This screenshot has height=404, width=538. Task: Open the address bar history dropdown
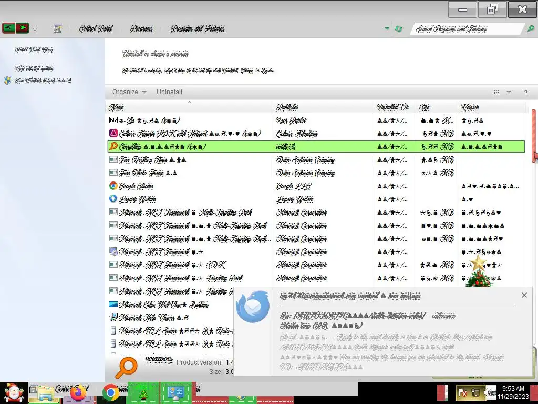coord(387,28)
